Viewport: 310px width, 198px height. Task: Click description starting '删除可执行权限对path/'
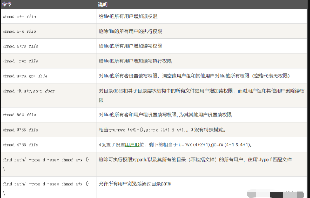[195, 159]
